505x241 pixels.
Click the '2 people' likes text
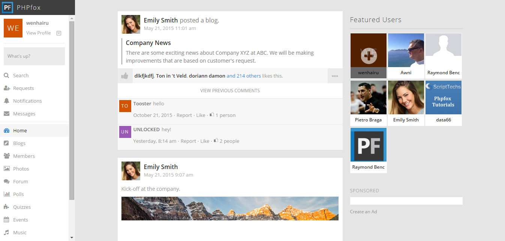click(229, 141)
